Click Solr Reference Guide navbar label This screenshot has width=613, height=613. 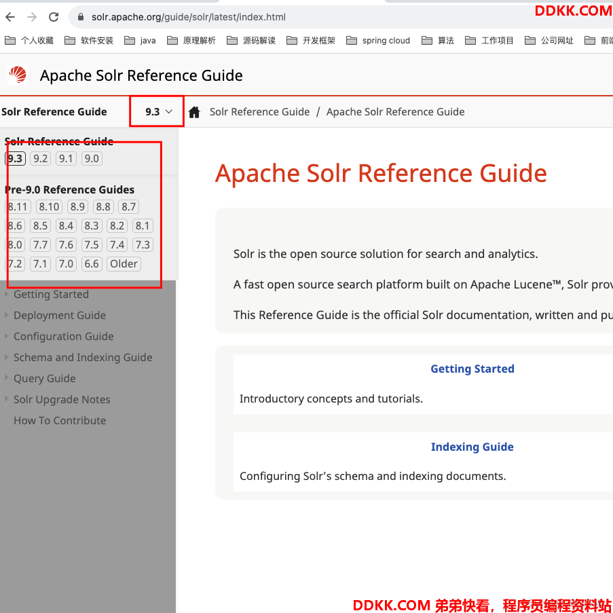(x=54, y=112)
